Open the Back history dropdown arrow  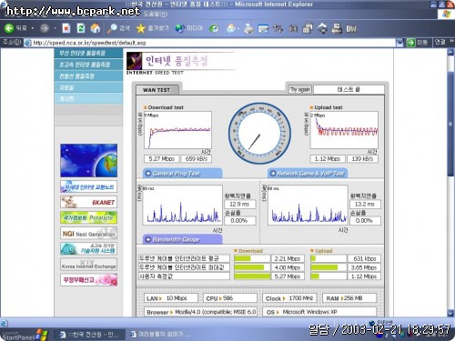pos(33,28)
